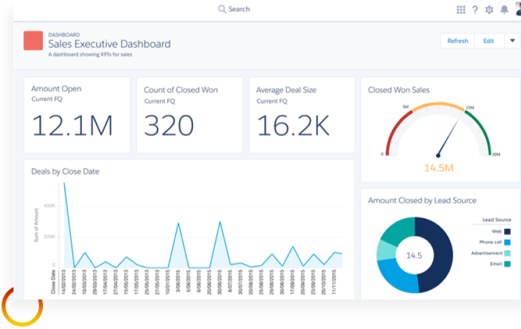Click the 14.5M gauge value

pos(438,168)
